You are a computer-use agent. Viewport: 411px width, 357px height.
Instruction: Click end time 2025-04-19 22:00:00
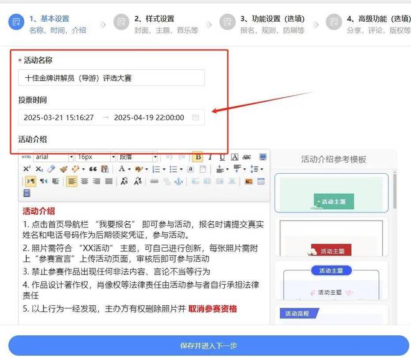(149, 118)
